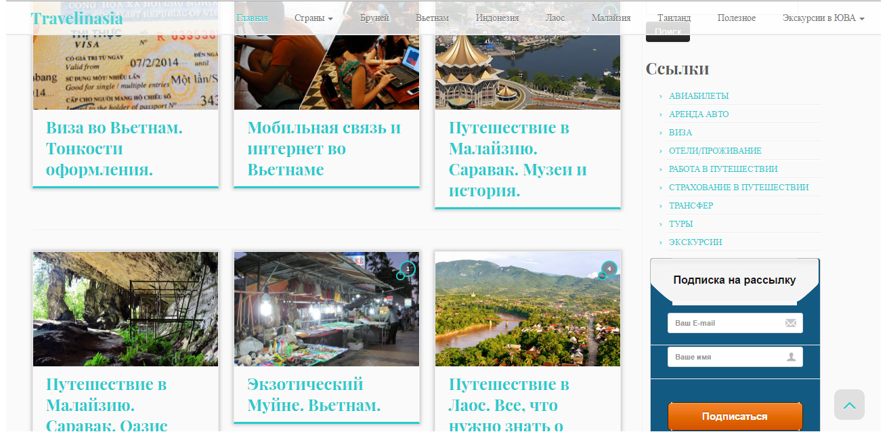Focus the Ваш E-mail input field
This screenshot has height=432, width=887.
[735, 323]
